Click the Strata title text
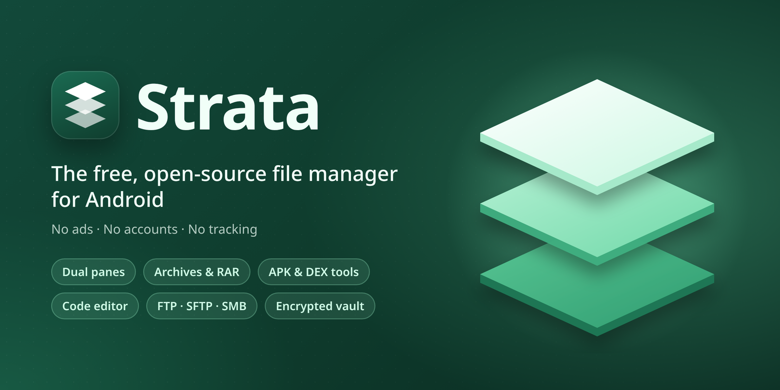Viewport: 780px width, 390px height. (x=228, y=107)
